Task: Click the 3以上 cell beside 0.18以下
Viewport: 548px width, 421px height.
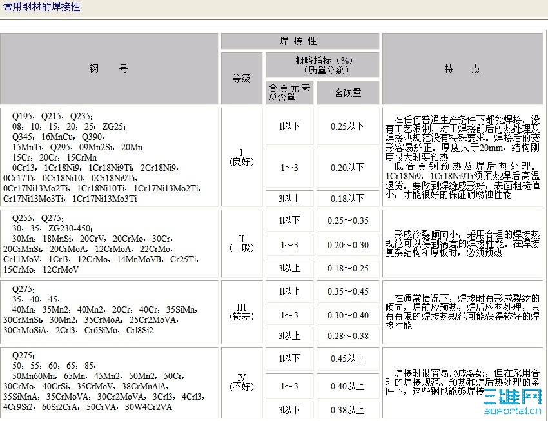Action: pos(289,199)
